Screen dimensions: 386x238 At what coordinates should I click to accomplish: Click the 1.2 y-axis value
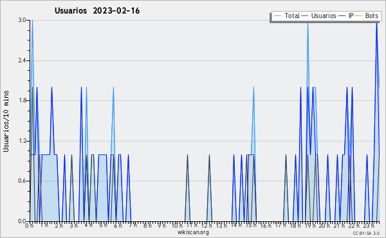[22, 141]
